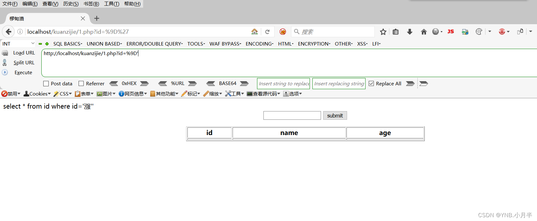Viewport: 537px width, 221px height.
Task: Click the right arrow after %URL
Action: [x=192, y=83]
